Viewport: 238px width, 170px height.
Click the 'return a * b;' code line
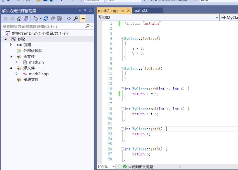point(145,114)
